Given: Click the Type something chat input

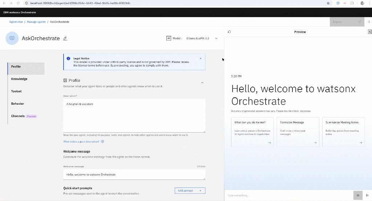Looking at the screenshot, I should coord(289,196).
